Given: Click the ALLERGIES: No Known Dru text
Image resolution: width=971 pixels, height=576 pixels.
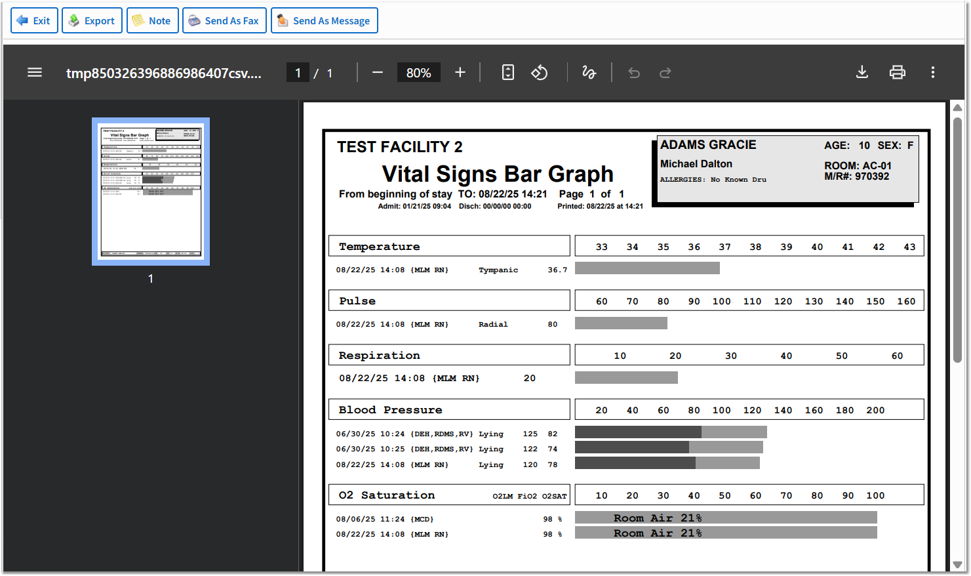Looking at the screenshot, I should pyautogui.click(x=713, y=179).
